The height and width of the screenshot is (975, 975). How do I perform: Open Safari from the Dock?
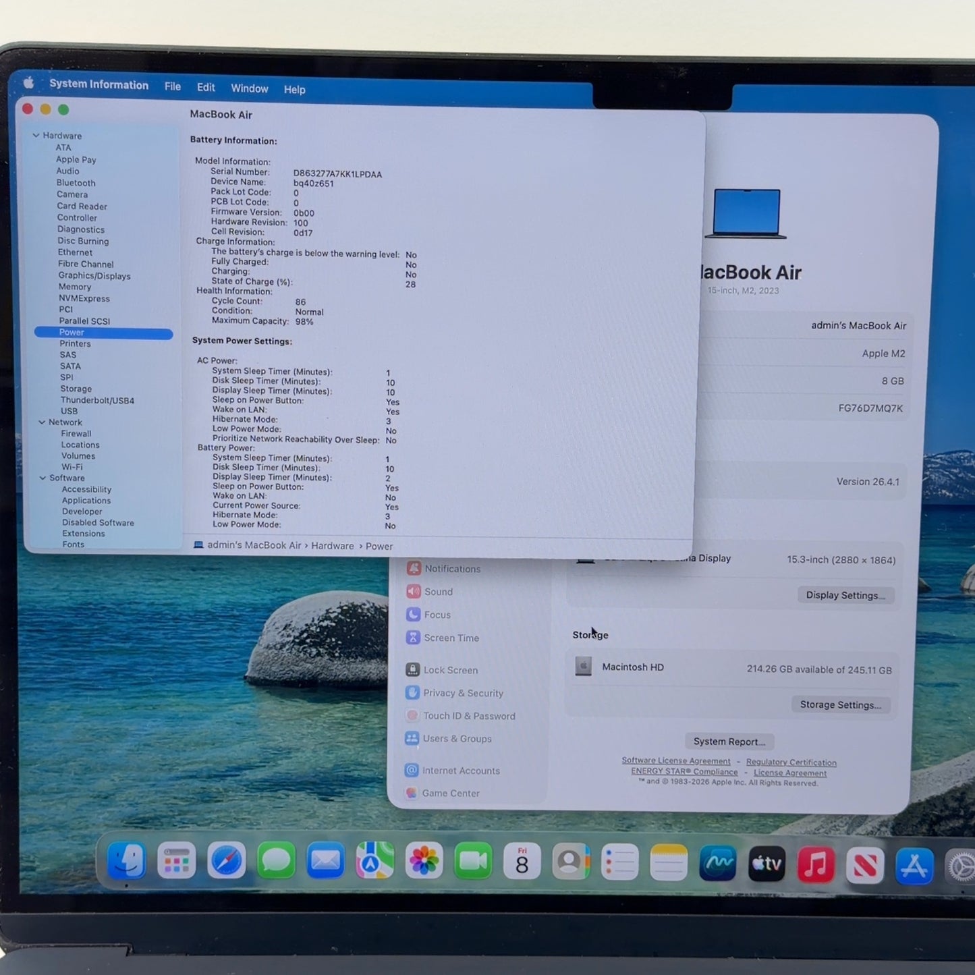226,861
